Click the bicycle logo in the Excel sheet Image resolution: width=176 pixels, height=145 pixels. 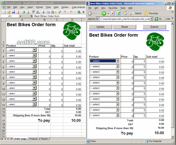pyautogui.click(x=72, y=31)
